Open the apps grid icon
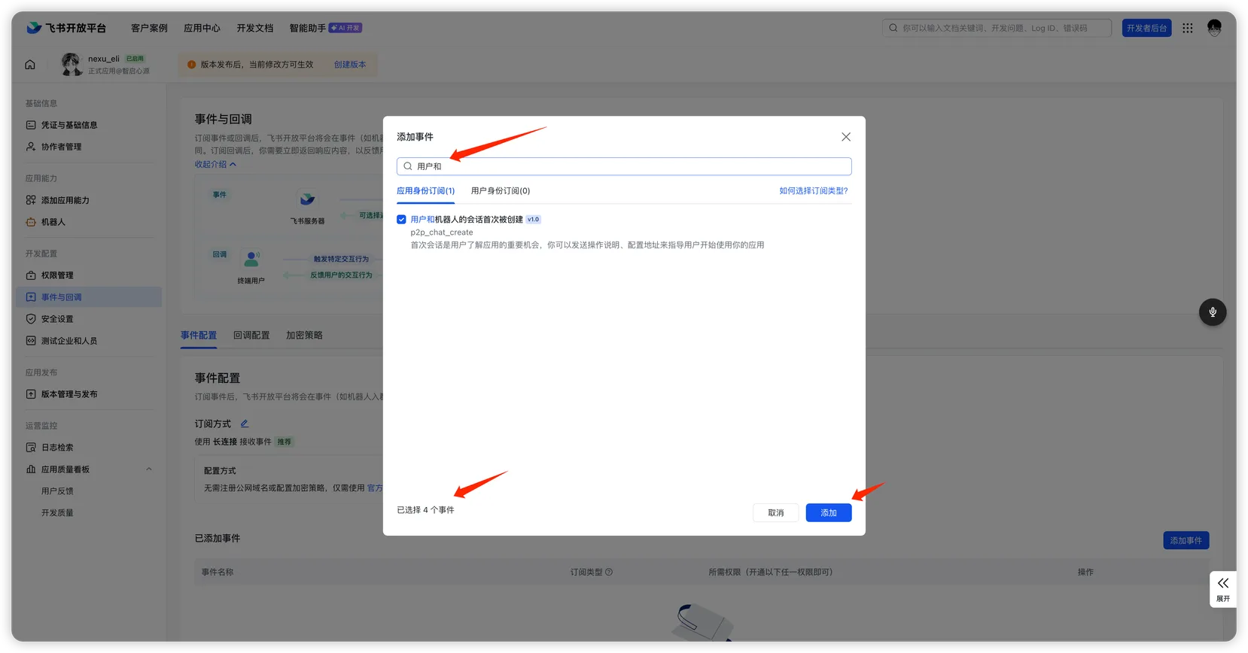 pos(1187,28)
